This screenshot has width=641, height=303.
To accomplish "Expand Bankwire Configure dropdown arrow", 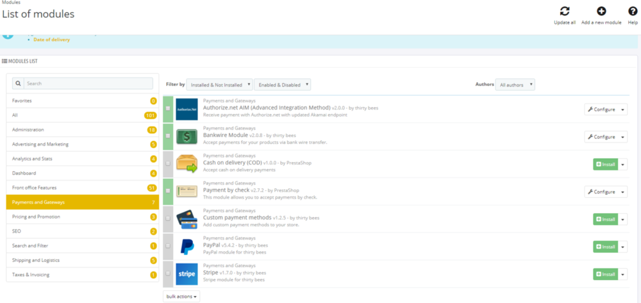I will coord(623,137).
